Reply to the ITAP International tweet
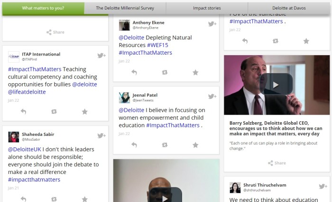 click(x=24, y=111)
